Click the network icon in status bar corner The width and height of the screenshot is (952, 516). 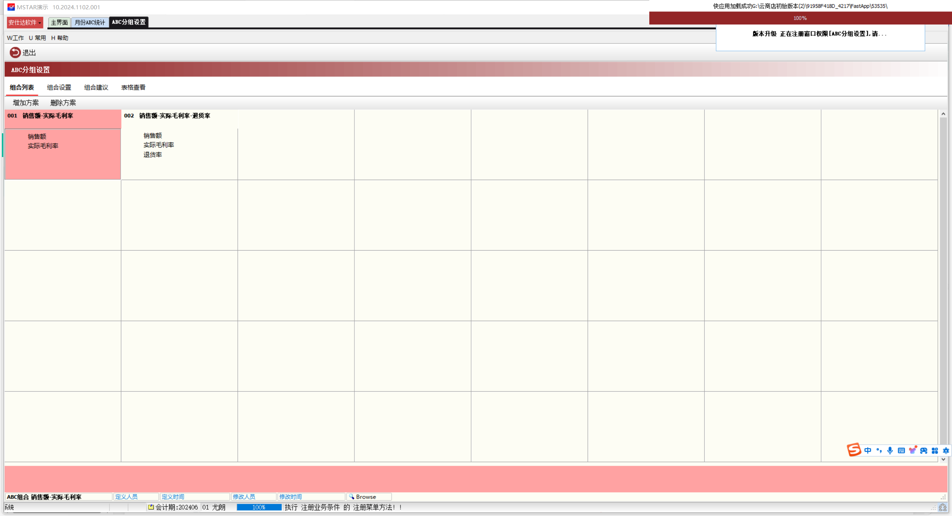coord(942,507)
